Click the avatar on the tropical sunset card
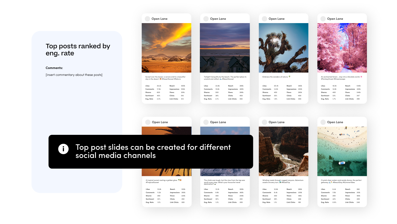Image resolution: width=397 pixels, height=224 pixels. click(148, 122)
